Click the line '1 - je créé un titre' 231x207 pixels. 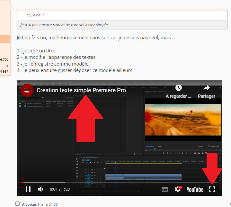pyautogui.click(x=36, y=51)
